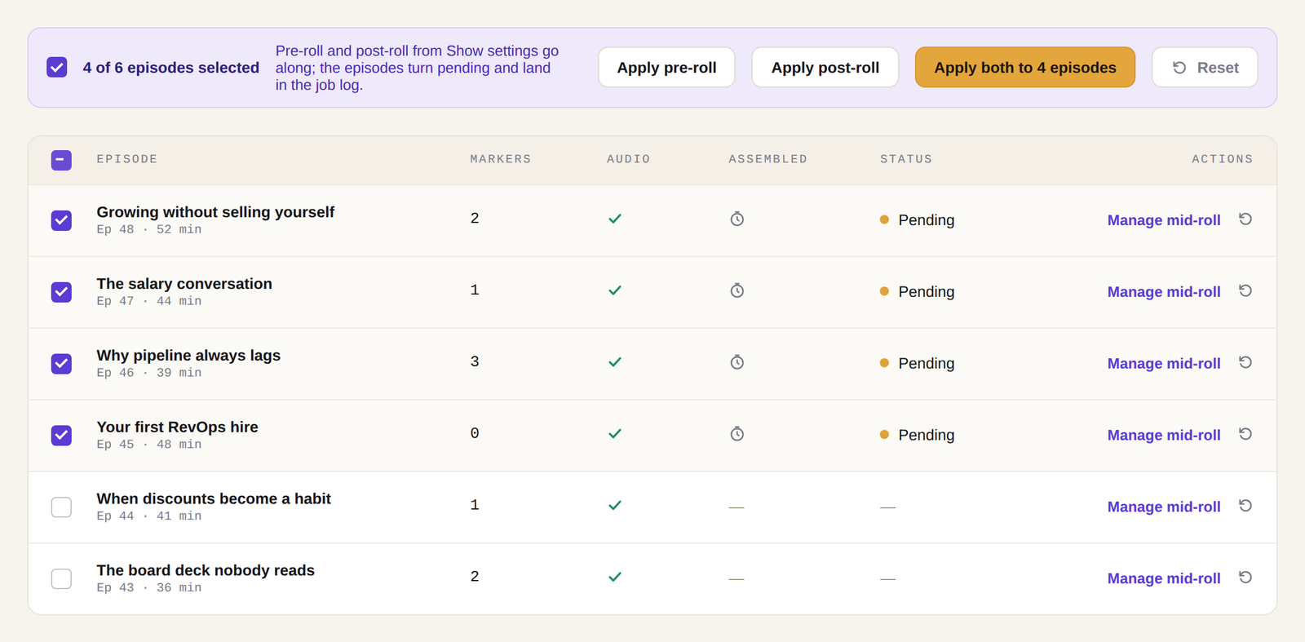The width and height of the screenshot is (1305, 642).
Task: Click the MARKERS column header
Action: click(501, 159)
